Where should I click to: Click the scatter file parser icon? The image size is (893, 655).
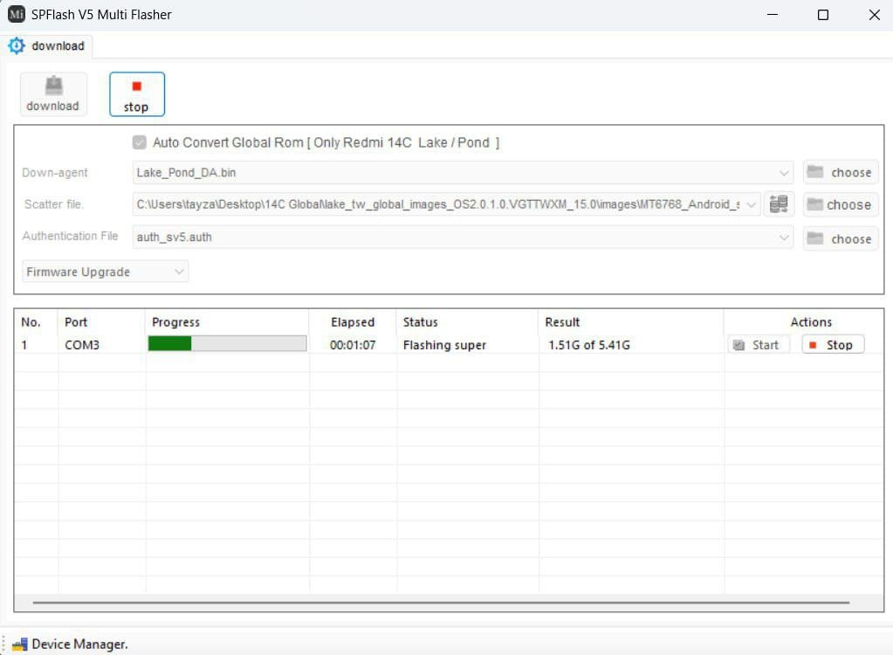pyautogui.click(x=779, y=204)
